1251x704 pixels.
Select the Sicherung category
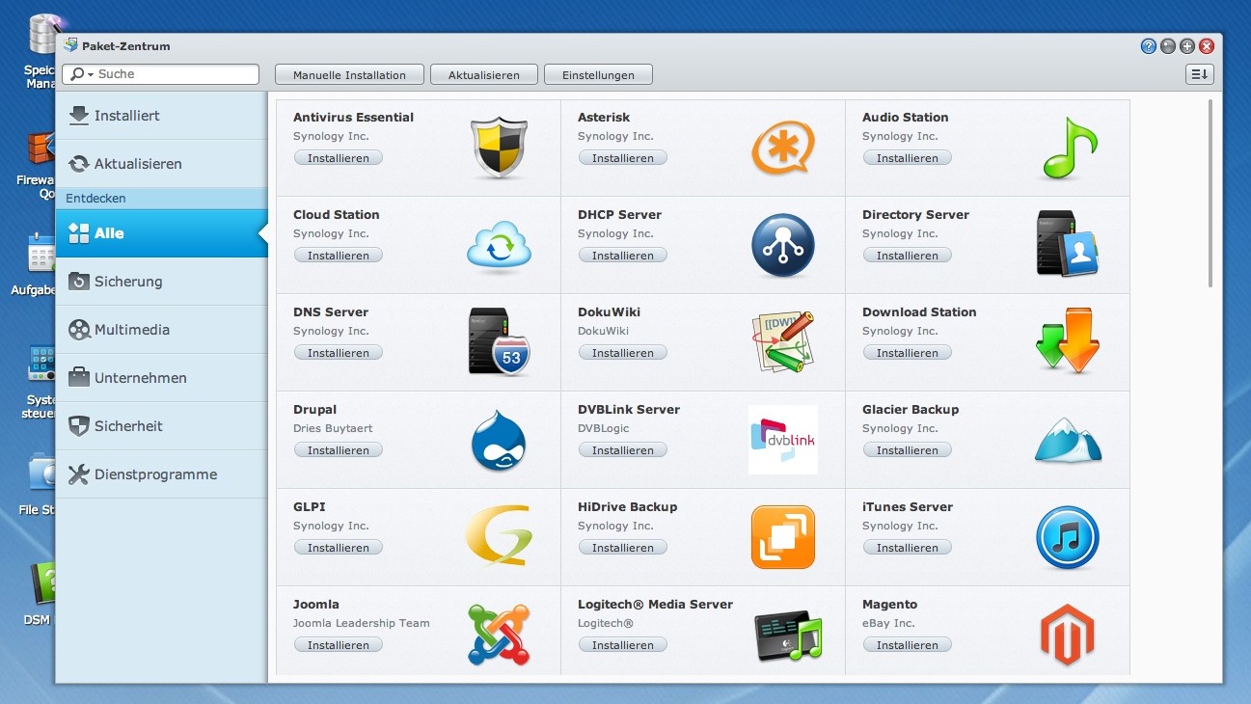coord(161,282)
